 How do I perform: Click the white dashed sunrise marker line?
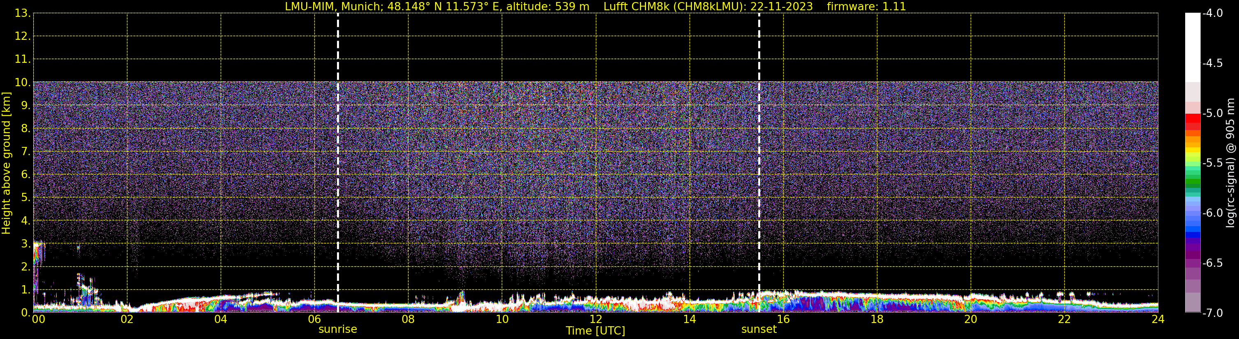tap(338, 162)
